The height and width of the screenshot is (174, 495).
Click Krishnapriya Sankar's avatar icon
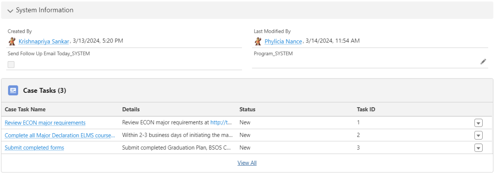pos(12,41)
